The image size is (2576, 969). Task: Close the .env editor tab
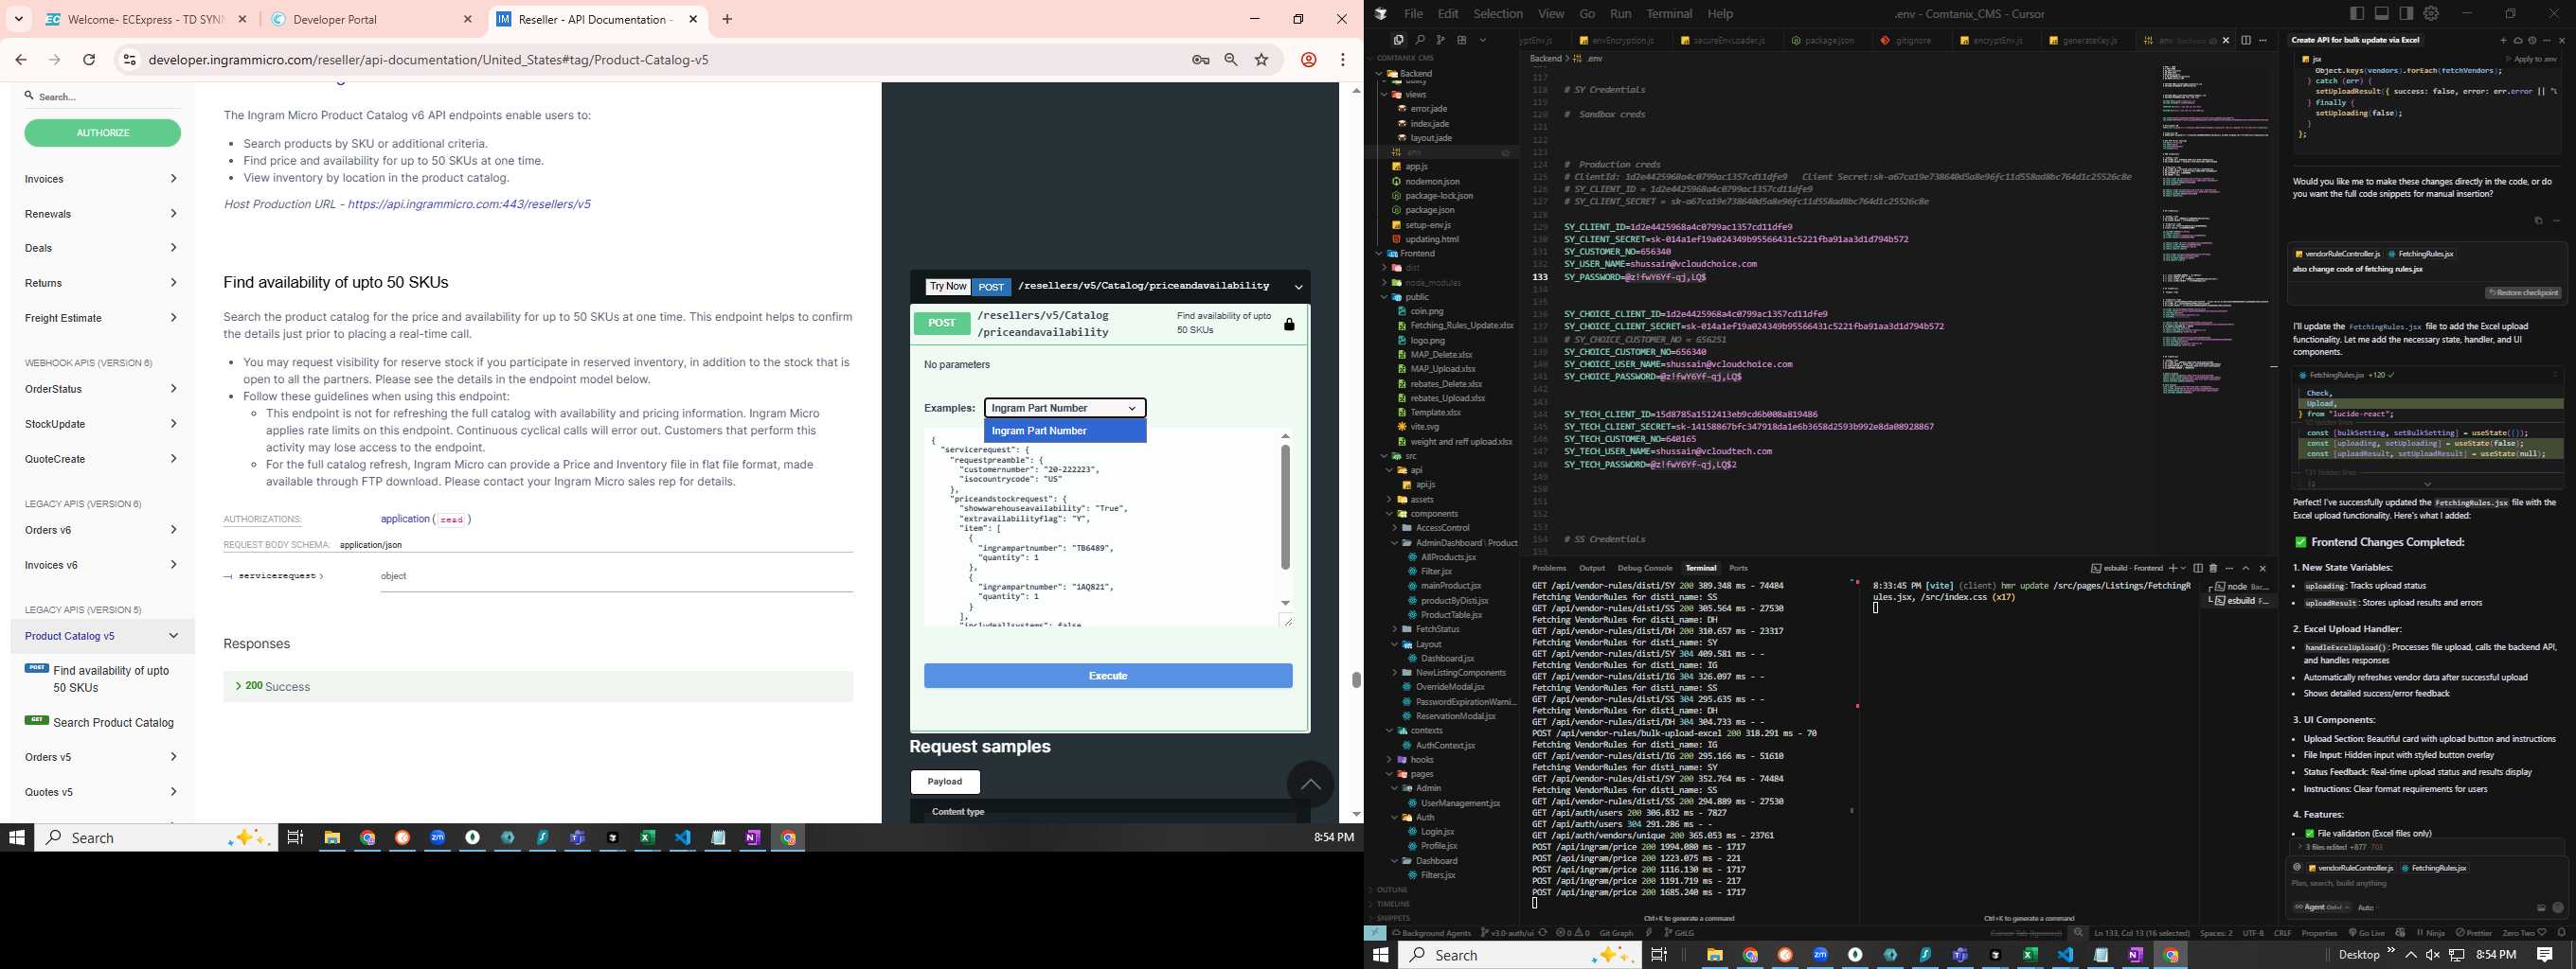pos(2226,41)
